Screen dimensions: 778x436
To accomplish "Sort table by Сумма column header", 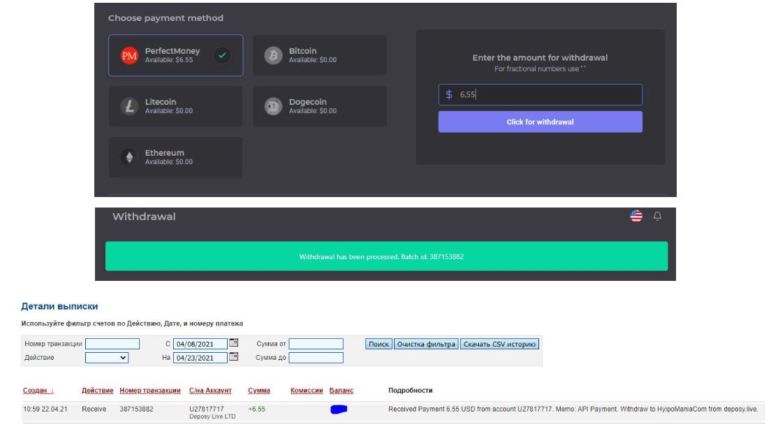I will [x=258, y=390].
